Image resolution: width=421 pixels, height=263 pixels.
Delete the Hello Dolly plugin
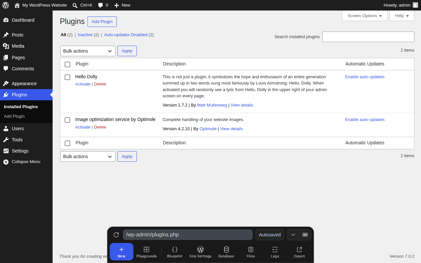click(x=100, y=84)
